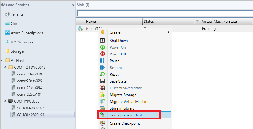Click the Clouds cloud icon
The image size is (253, 129).
(x=7, y=23)
